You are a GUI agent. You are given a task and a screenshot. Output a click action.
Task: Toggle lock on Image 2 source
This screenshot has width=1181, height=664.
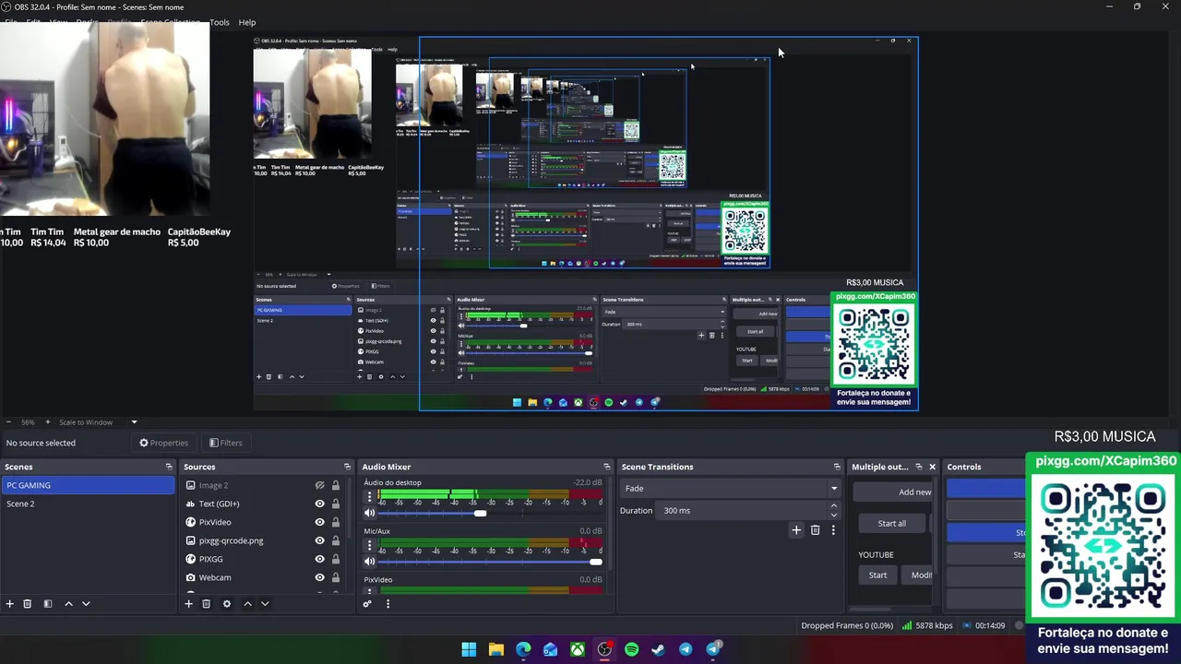[x=336, y=485]
